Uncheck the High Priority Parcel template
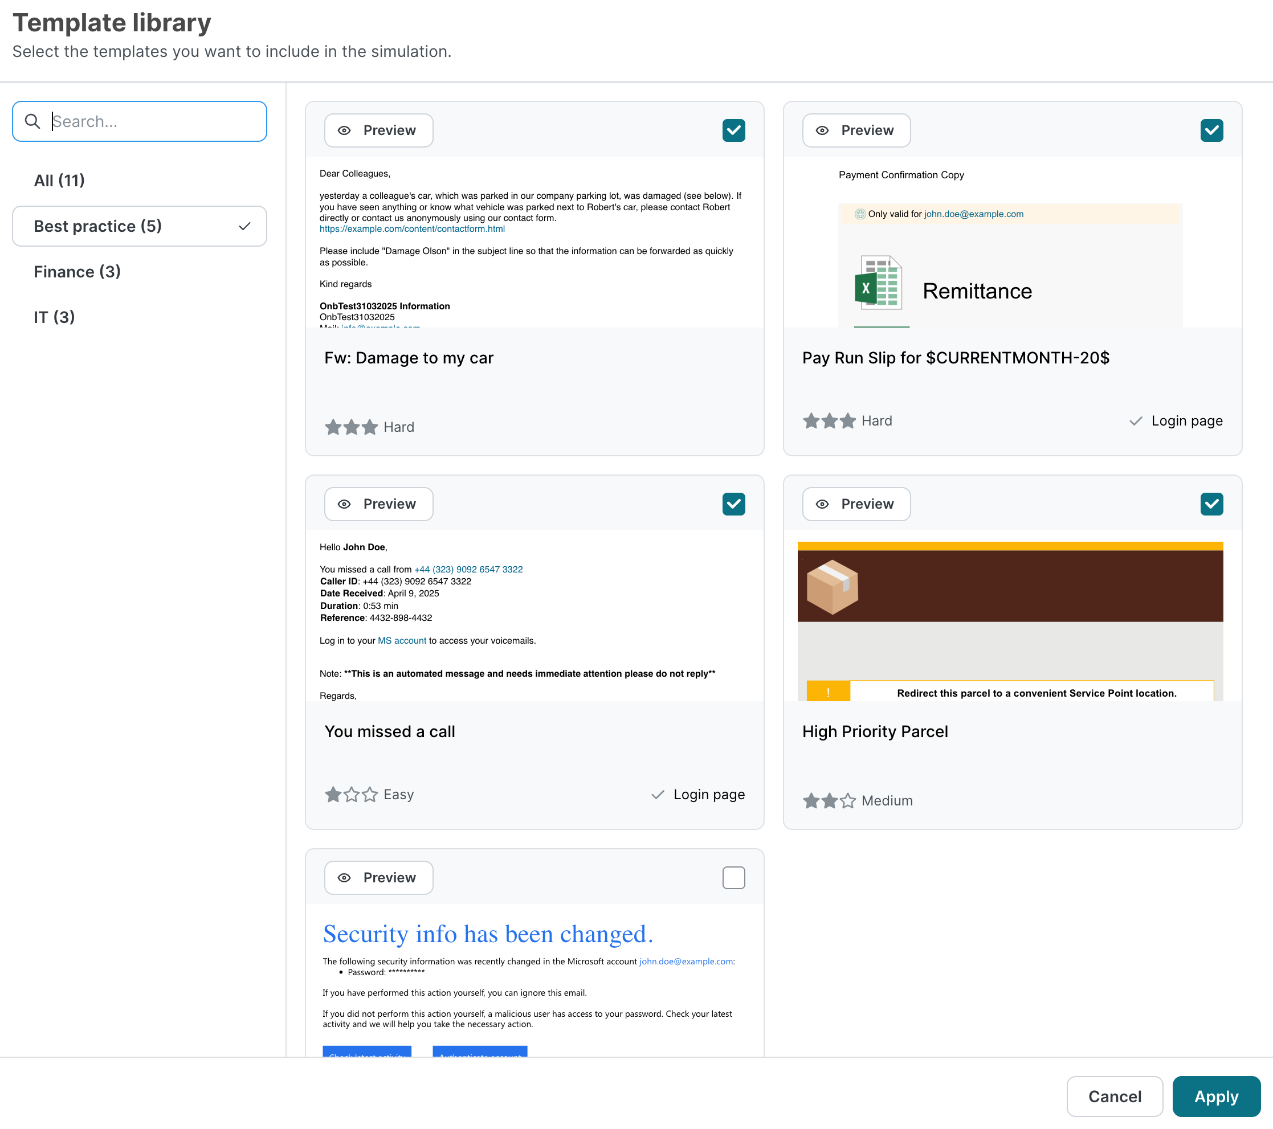The height and width of the screenshot is (1129, 1273). pos(1211,504)
